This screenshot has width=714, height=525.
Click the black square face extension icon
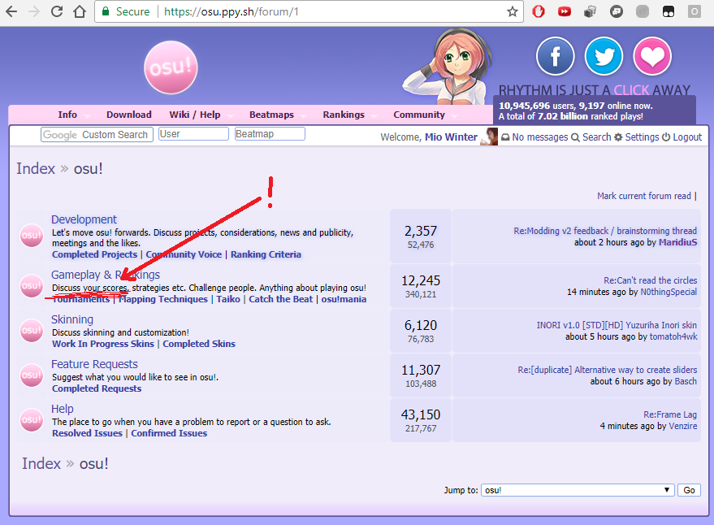click(x=669, y=11)
